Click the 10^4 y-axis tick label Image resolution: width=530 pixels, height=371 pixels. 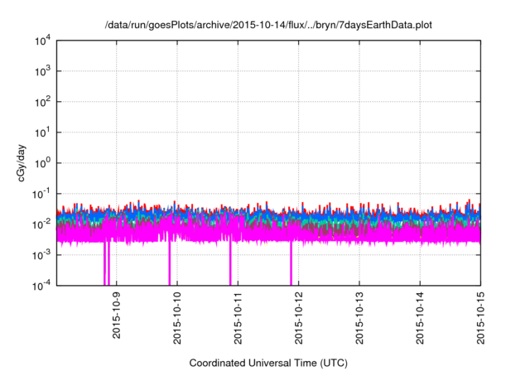click(42, 41)
